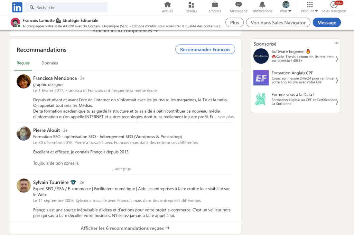This screenshot has height=235, width=354.
Task: Go to Accueil home icon
Action: [x=167, y=5]
